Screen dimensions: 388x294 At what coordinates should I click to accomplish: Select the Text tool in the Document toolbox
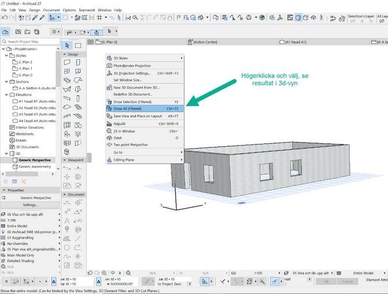pos(67,220)
